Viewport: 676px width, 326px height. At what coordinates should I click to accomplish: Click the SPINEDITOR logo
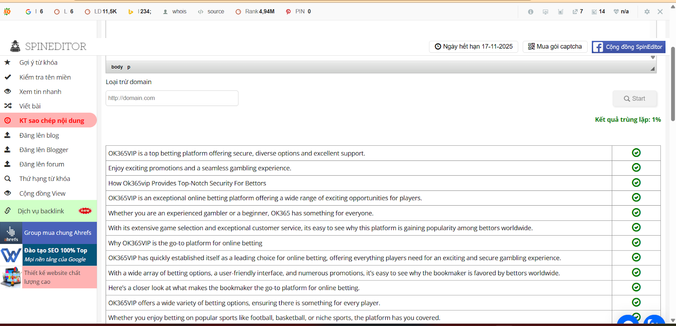click(x=48, y=46)
